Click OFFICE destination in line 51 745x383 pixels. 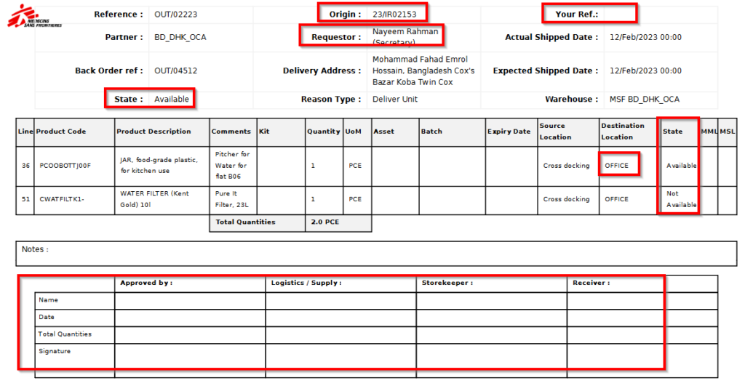(616, 199)
